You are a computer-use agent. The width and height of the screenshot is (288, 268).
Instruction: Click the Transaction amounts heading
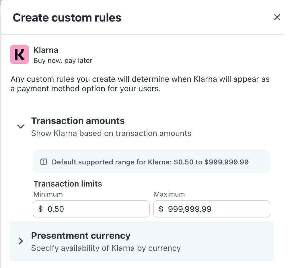click(78, 121)
